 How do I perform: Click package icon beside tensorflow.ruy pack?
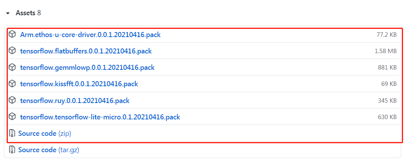coord(12,100)
